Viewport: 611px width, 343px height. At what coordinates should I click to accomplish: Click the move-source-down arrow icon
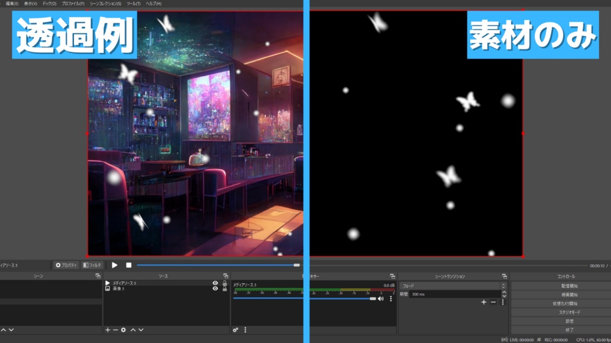click(140, 330)
